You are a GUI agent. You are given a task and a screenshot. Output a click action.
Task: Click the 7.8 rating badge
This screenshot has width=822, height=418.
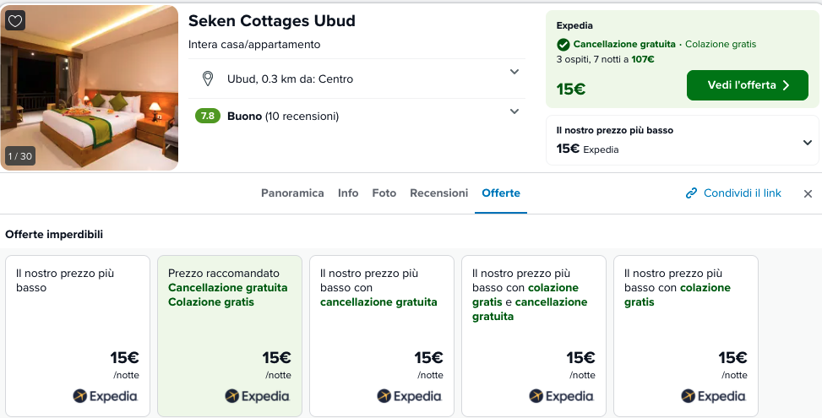point(208,116)
